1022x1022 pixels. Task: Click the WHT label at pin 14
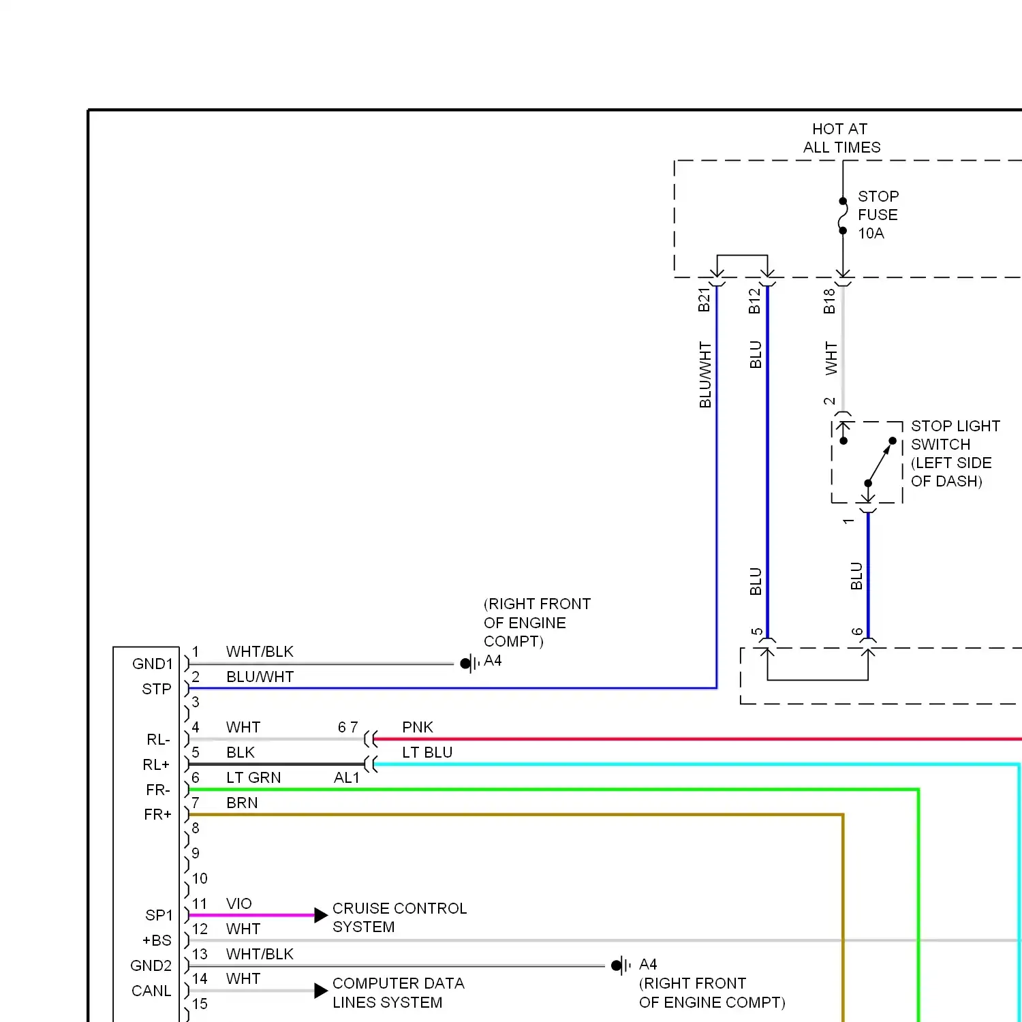[243, 978]
